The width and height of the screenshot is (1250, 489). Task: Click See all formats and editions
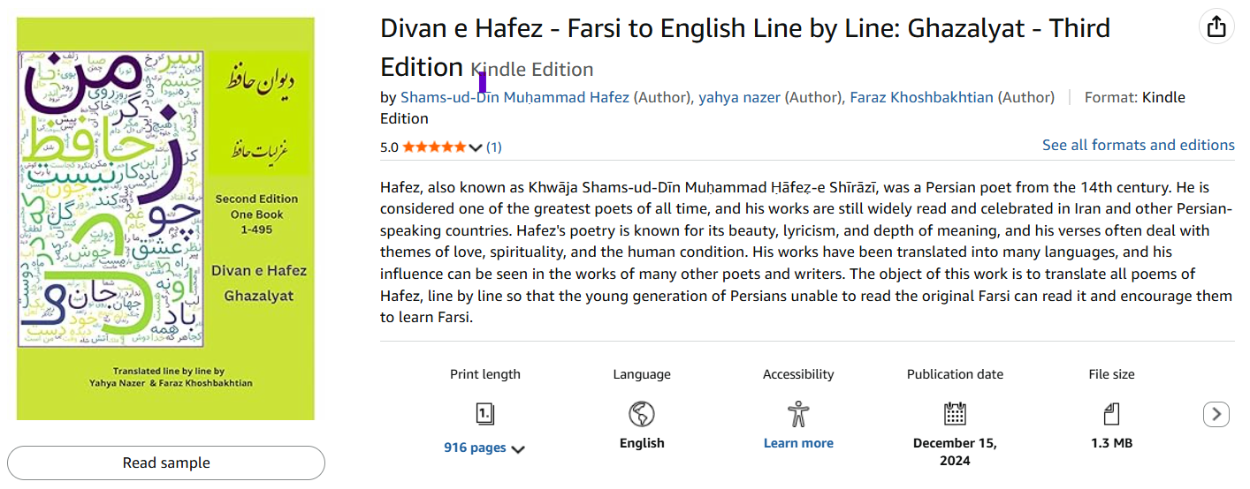1138,145
